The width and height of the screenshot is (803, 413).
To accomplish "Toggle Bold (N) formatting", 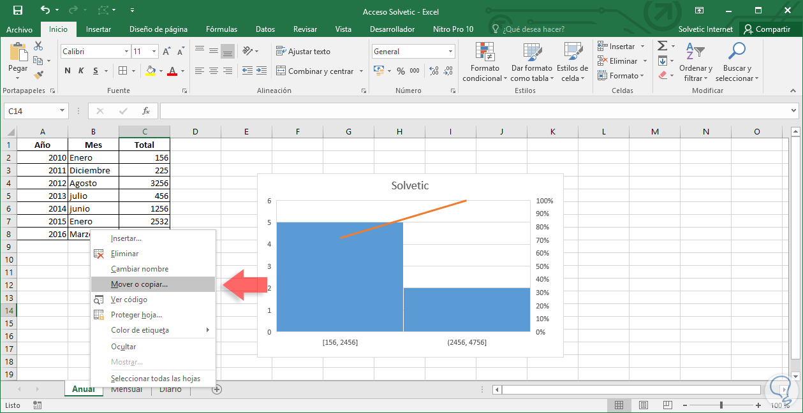I will pyautogui.click(x=68, y=71).
